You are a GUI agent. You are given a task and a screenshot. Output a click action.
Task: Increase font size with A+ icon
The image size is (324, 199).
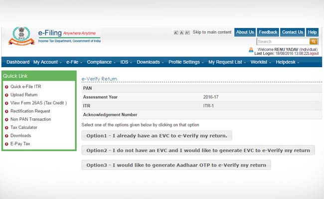point(187,32)
